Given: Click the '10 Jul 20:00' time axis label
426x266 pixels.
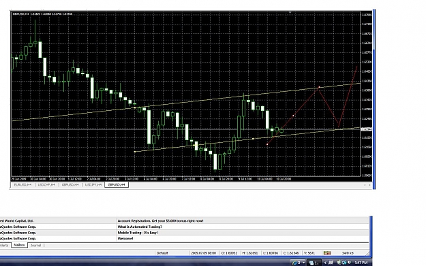Looking at the screenshot, I should click(x=284, y=179).
